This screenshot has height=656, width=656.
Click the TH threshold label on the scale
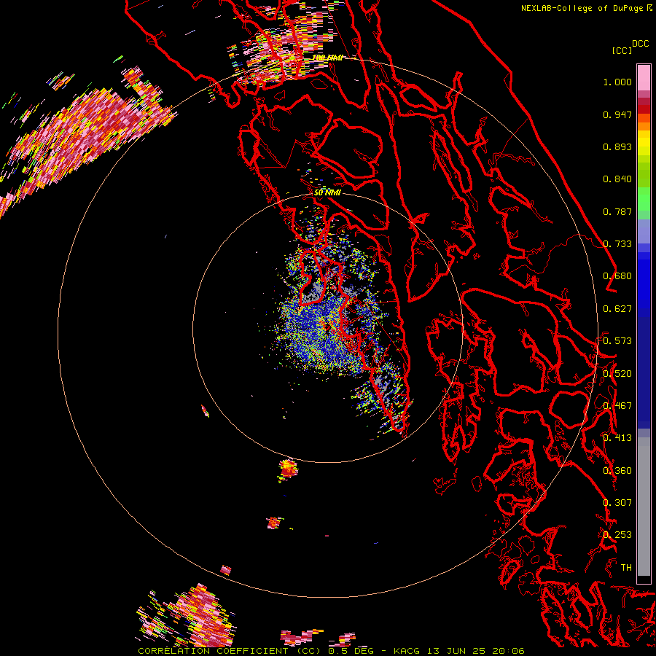click(626, 568)
